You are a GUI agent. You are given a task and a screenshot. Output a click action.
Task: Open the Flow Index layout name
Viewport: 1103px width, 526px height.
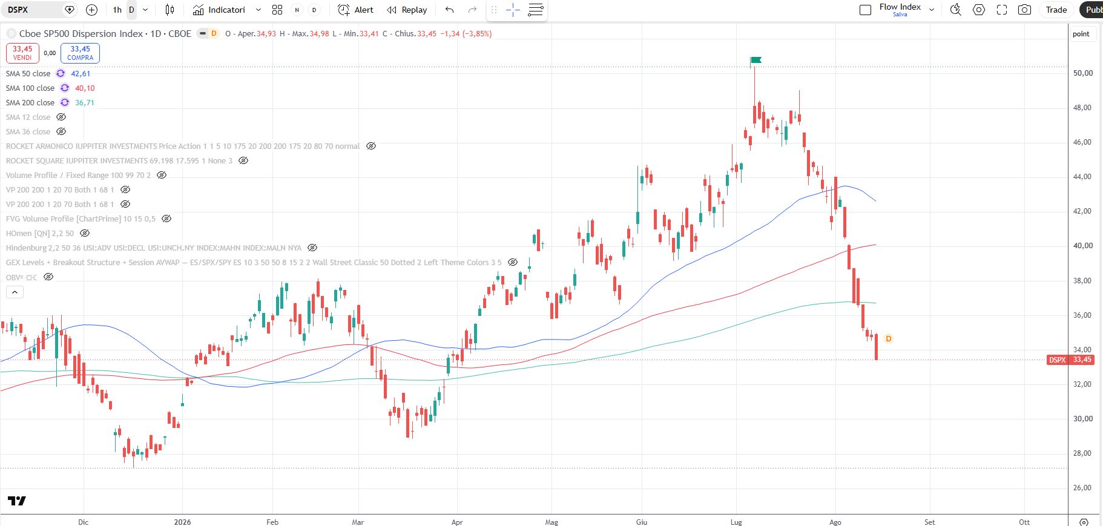pos(900,7)
